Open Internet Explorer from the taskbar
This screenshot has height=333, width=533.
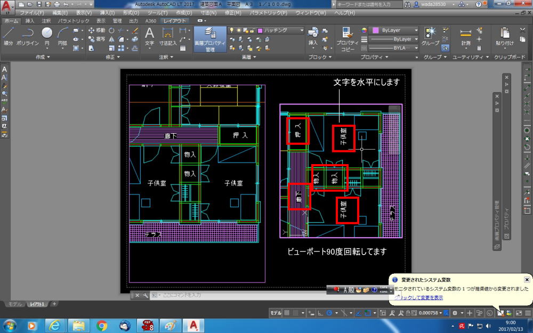tap(55, 326)
